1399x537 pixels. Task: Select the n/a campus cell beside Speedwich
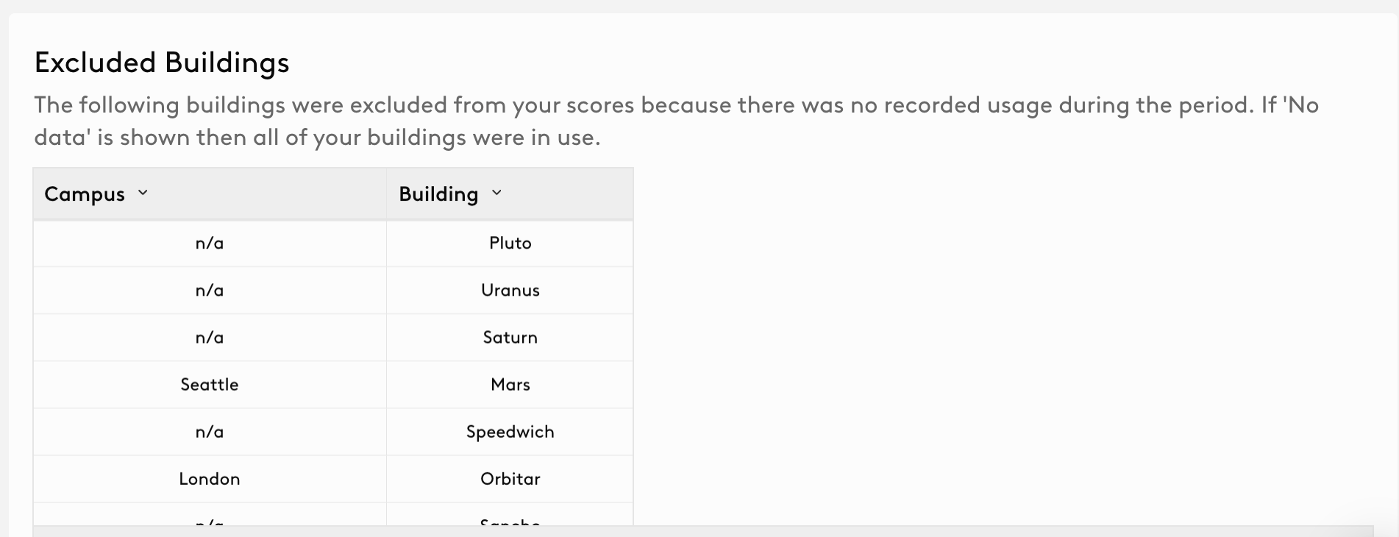coord(210,432)
